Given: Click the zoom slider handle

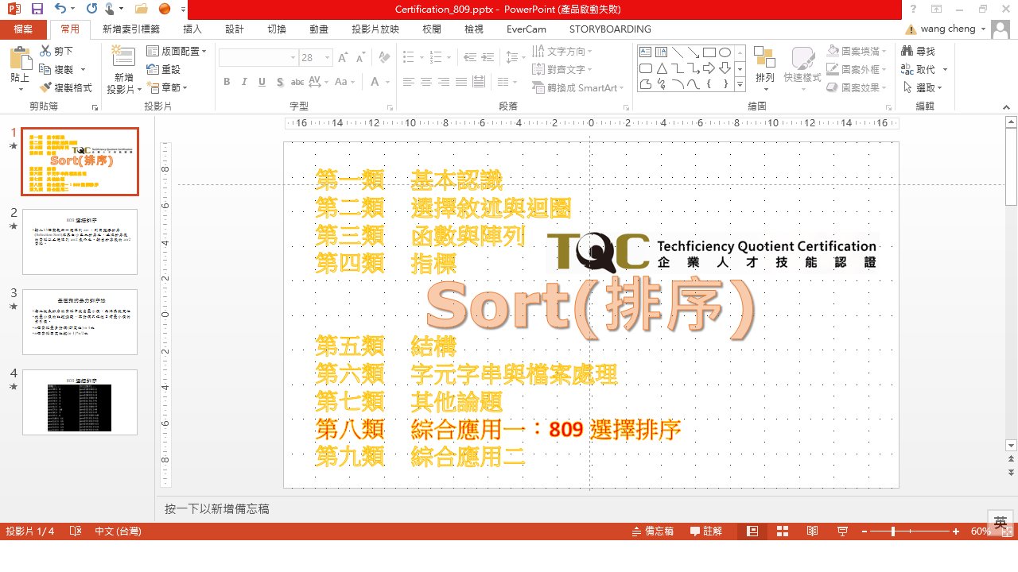Looking at the screenshot, I should pyautogui.click(x=893, y=531).
